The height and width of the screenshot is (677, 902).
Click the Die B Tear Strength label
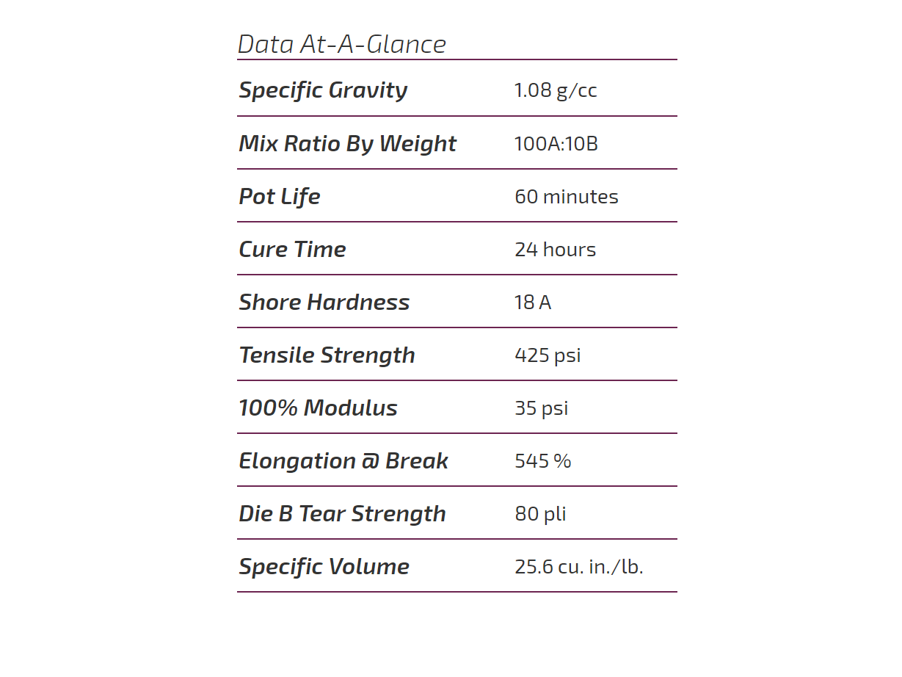(x=342, y=514)
